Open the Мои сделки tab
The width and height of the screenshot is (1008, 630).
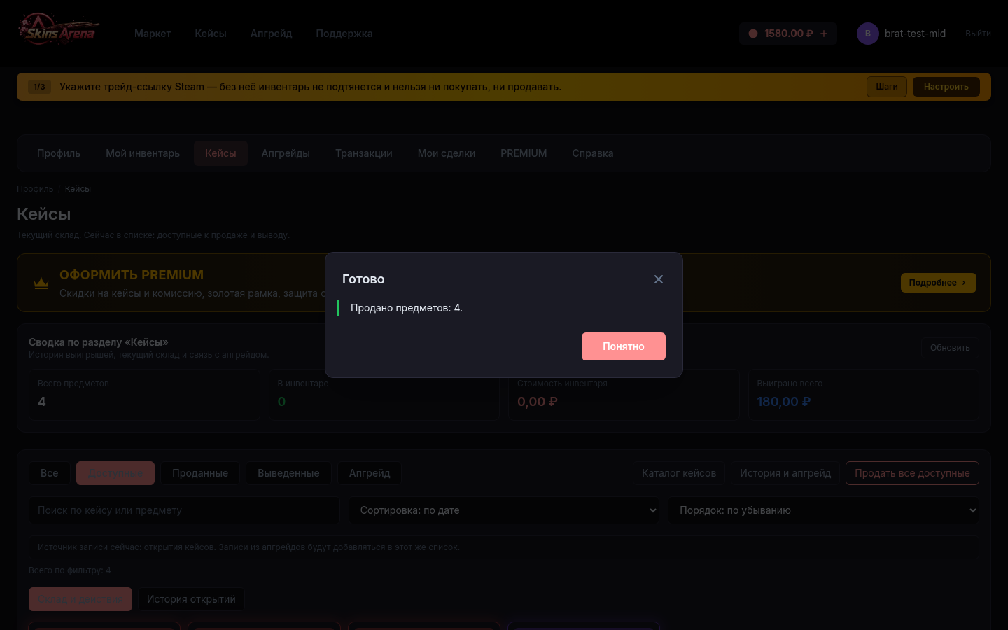tap(447, 153)
